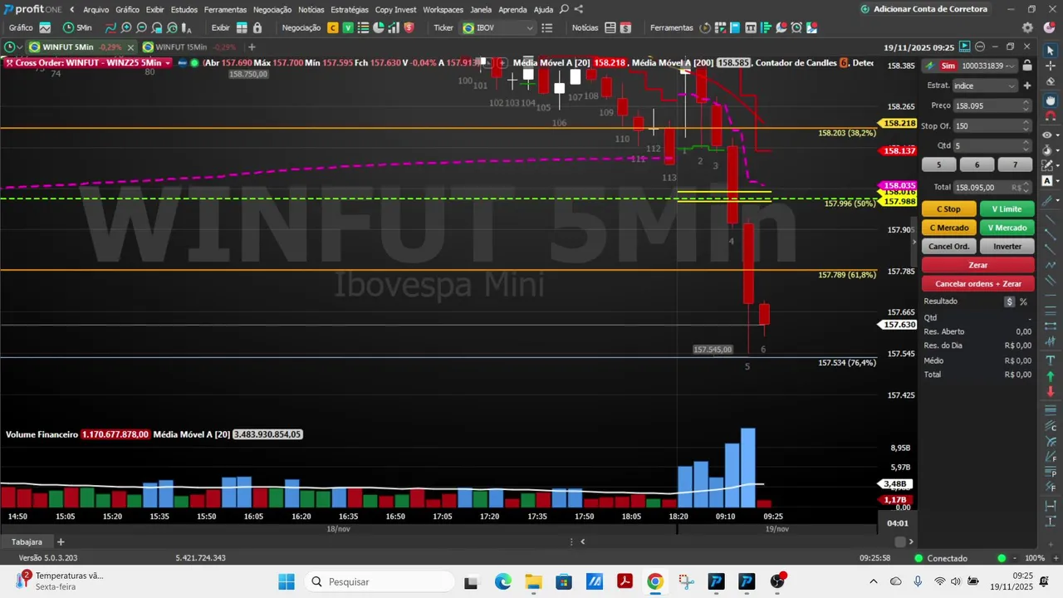Image resolution: width=1063 pixels, height=598 pixels.
Task: Open the Negociação menu
Action: [272, 9]
